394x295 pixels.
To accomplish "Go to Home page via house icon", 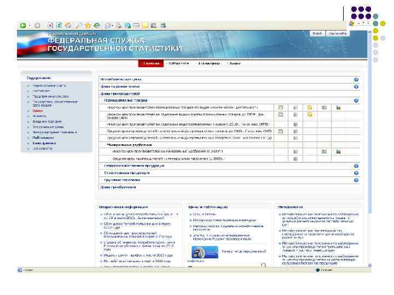I will pyautogui.click(x=68, y=25).
